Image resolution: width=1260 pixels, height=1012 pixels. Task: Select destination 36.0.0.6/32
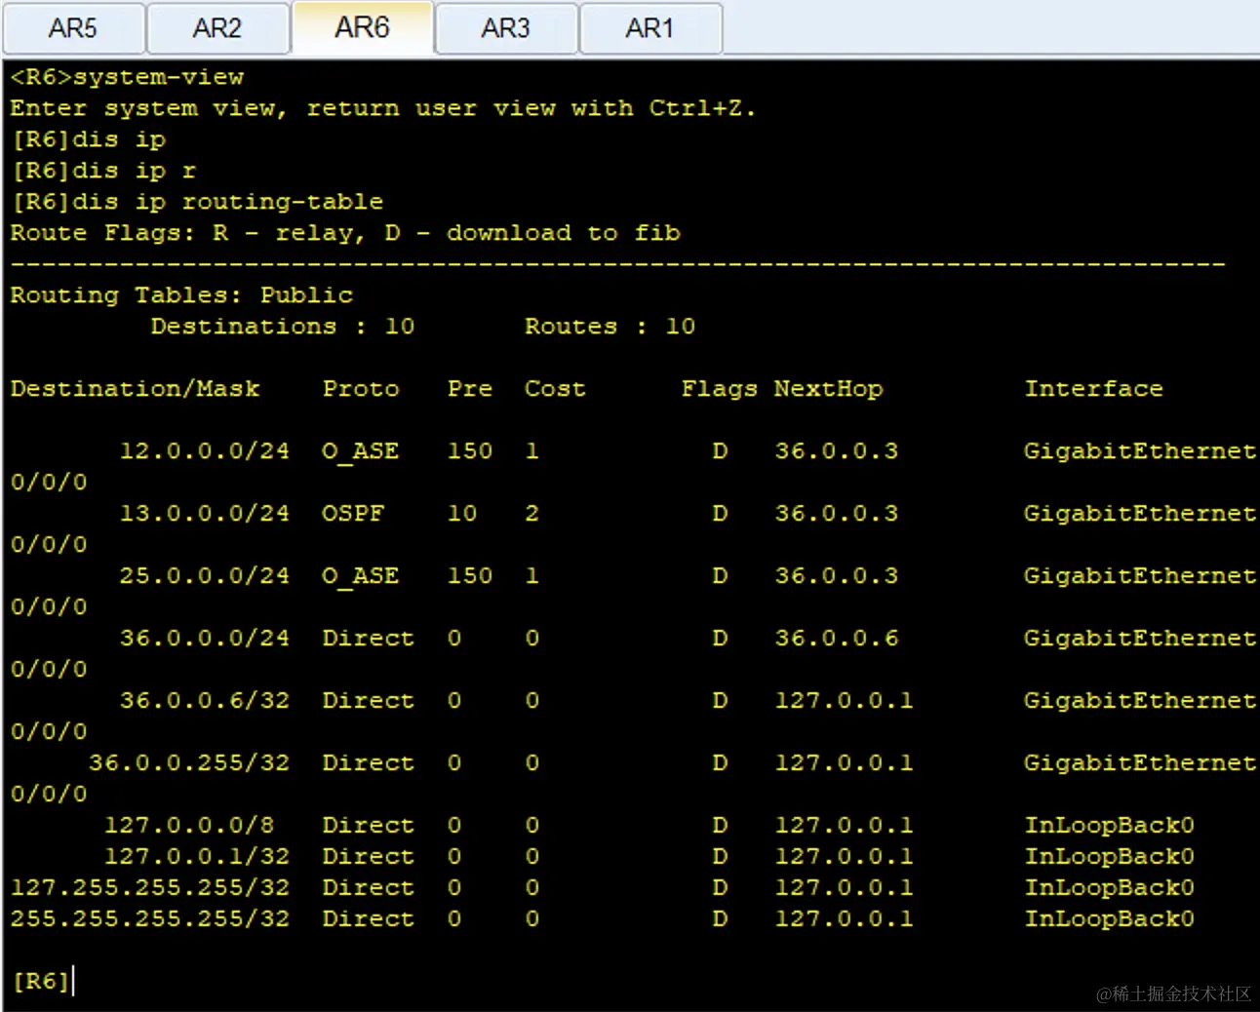pos(205,701)
